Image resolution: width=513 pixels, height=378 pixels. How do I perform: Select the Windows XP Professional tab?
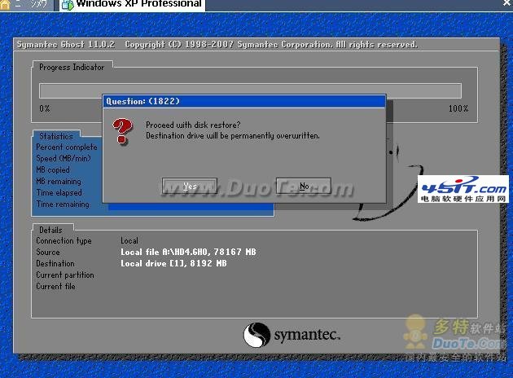point(133,5)
